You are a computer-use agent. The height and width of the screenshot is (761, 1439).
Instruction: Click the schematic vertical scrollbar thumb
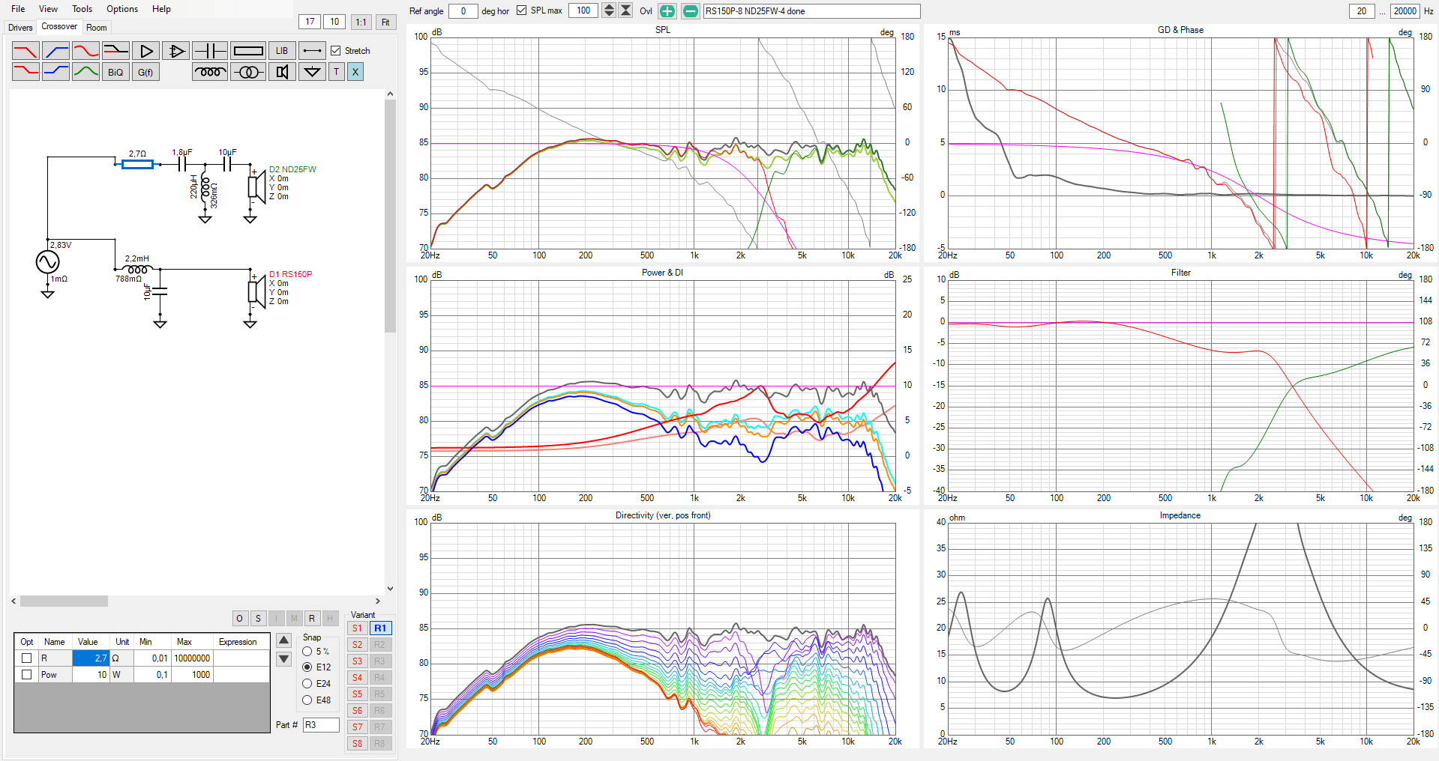click(x=390, y=216)
